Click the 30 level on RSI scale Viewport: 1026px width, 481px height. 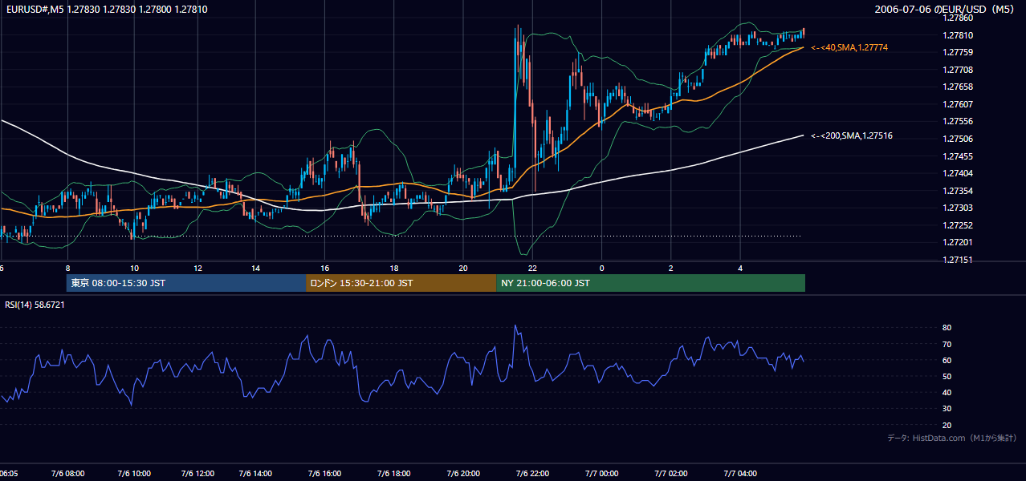click(x=947, y=409)
